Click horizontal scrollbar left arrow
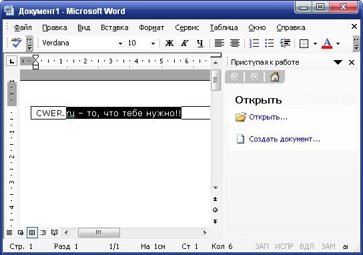Viewport: 363px width, 255px height. pyautogui.click(x=66, y=232)
